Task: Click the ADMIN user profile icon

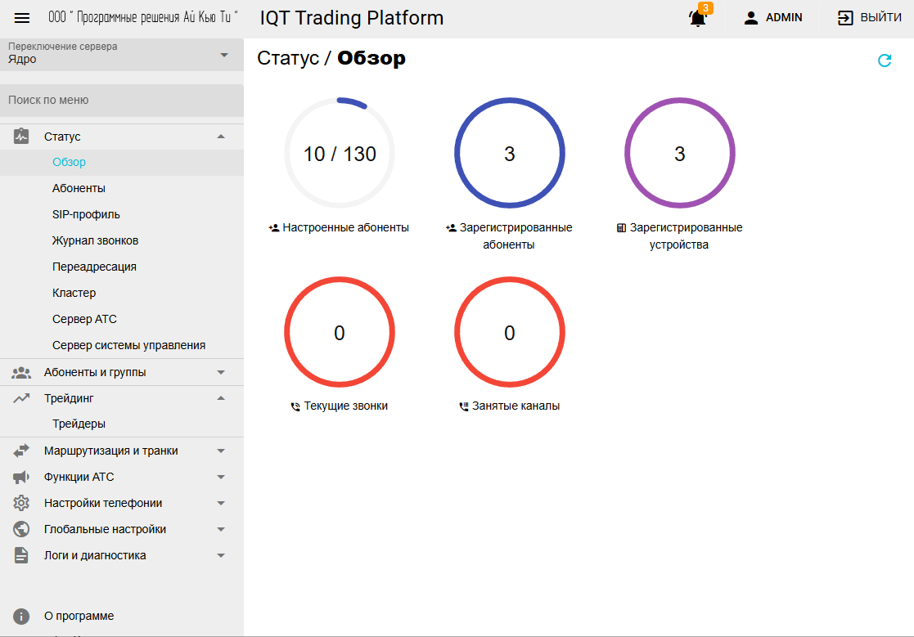Action: 751,18
